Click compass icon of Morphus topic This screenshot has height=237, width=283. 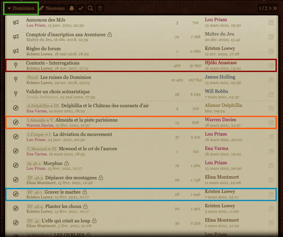tap(16, 165)
